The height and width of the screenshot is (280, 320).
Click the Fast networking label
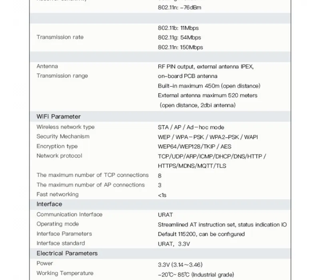(57, 194)
